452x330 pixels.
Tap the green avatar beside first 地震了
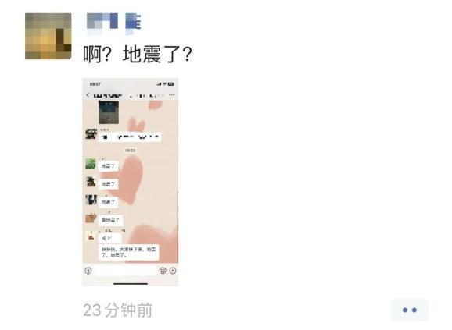pos(91,164)
